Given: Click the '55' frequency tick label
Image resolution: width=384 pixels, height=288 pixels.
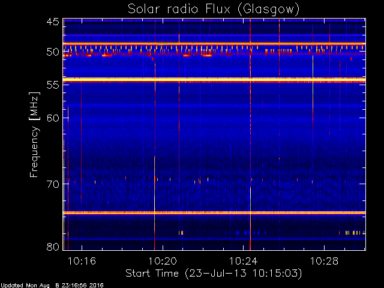Looking at the screenshot, I should pyautogui.click(x=53, y=85).
